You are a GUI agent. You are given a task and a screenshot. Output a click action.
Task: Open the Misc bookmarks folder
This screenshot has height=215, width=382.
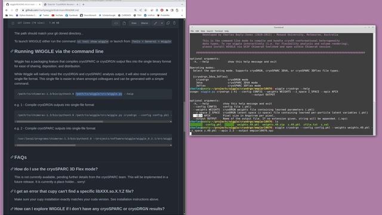[x=10, y=16]
